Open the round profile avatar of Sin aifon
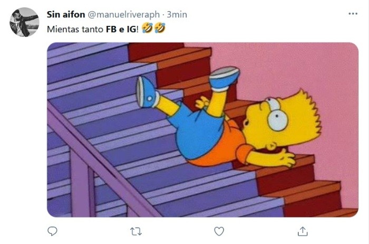 24,22
